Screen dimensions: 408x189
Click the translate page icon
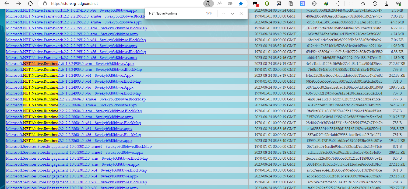(230, 3)
